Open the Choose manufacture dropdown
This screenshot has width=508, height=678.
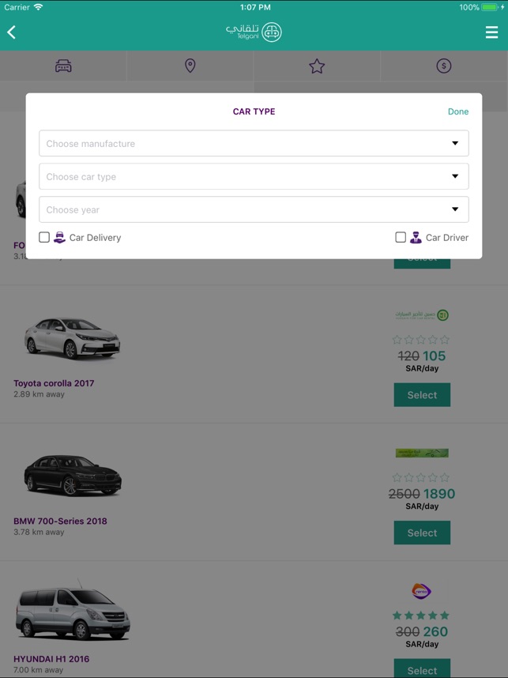254,143
